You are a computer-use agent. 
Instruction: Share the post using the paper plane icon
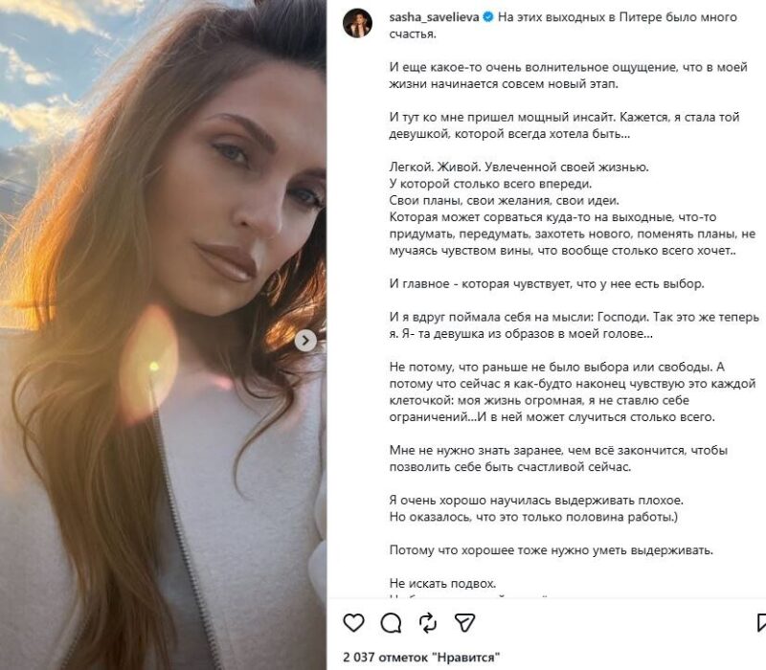click(464, 623)
